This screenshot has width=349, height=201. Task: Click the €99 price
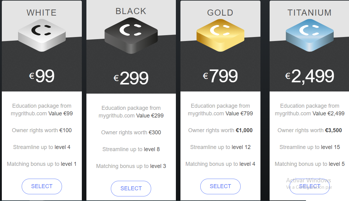click(42, 76)
